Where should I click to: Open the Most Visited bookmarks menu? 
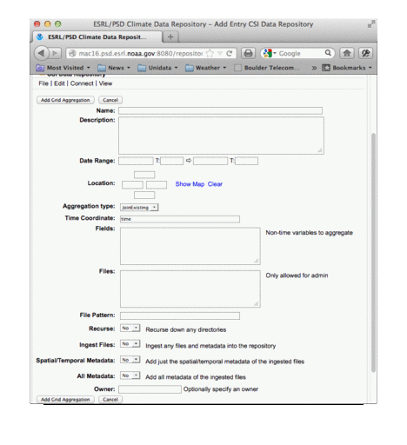[x=63, y=68]
